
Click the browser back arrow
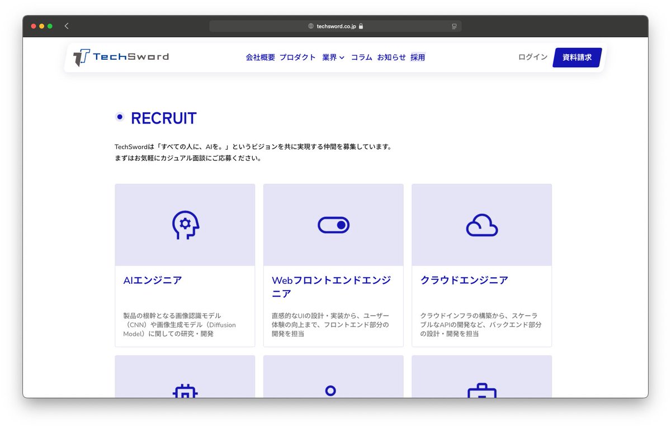(67, 26)
